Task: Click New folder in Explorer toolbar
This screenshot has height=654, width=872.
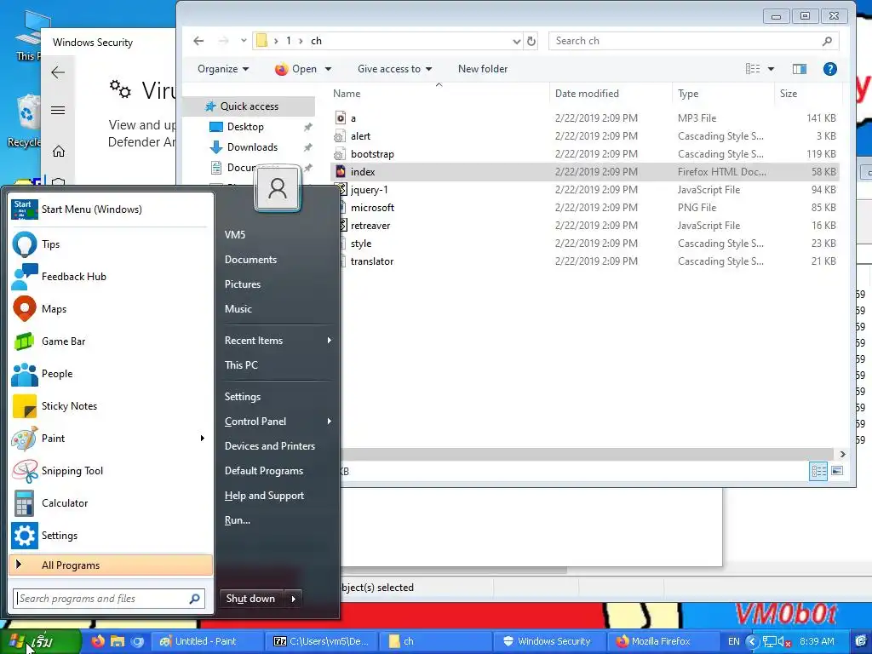Action: pyautogui.click(x=483, y=69)
